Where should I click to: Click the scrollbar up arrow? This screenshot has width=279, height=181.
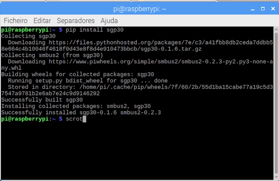[x=276, y=29]
